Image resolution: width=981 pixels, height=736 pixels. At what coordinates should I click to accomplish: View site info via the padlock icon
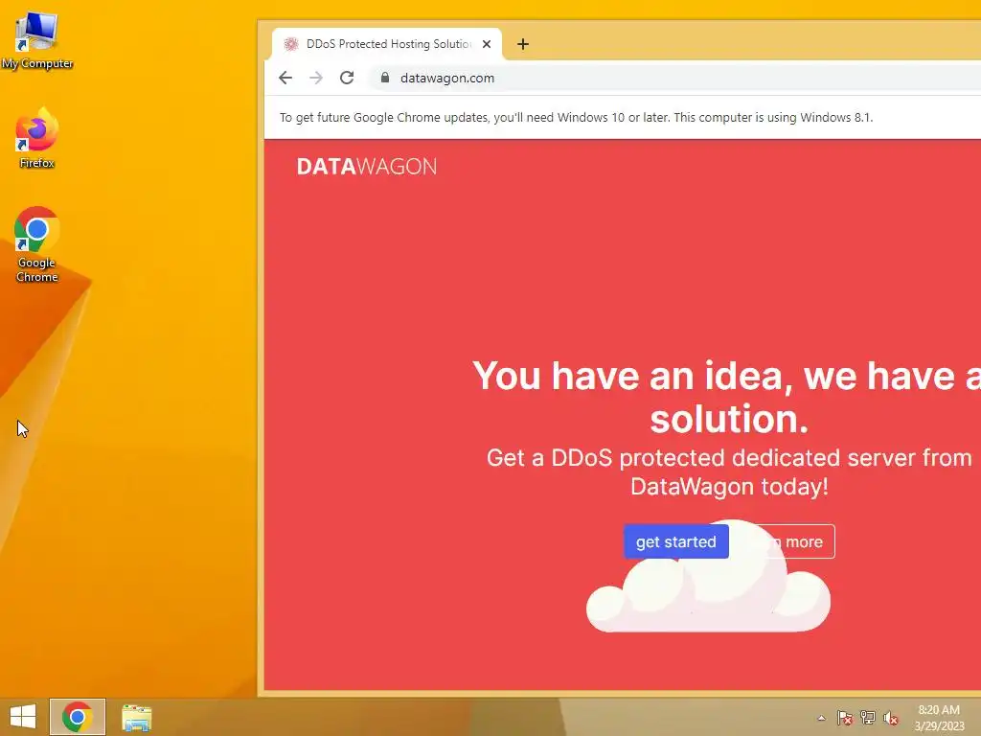pos(385,78)
